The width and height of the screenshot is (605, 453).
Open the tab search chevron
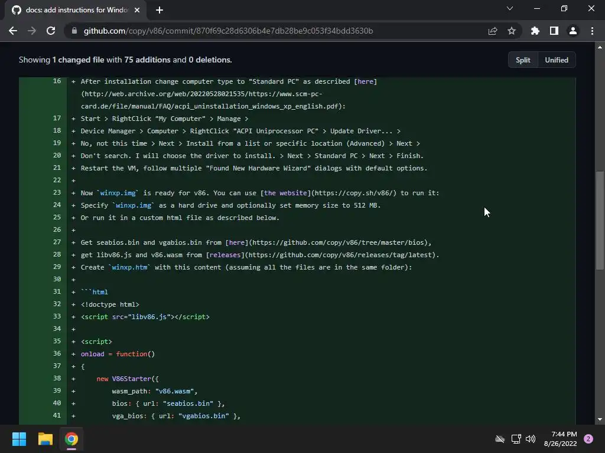[x=510, y=8]
